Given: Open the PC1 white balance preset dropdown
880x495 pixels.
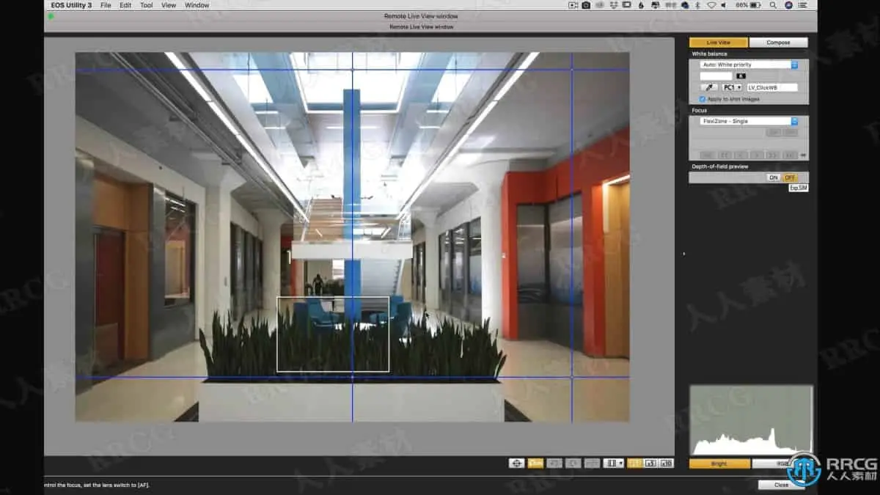Looking at the screenshot, I should tap(732, 87).
